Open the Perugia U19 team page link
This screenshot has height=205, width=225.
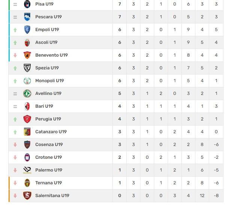48,119
